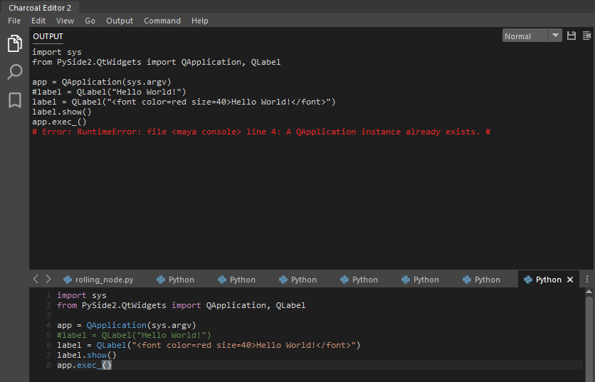
Task: Open the Edit menu
Action: [x=38, y=21]
